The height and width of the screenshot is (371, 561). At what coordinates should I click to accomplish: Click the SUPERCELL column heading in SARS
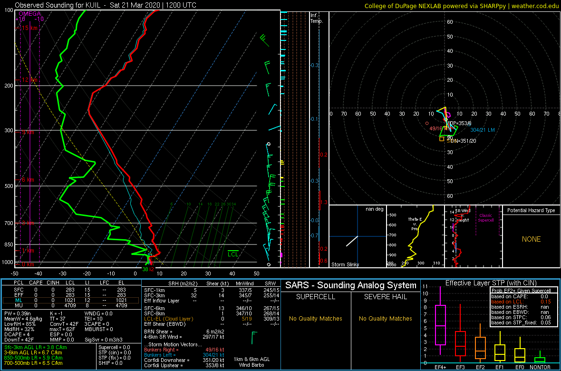316,297
